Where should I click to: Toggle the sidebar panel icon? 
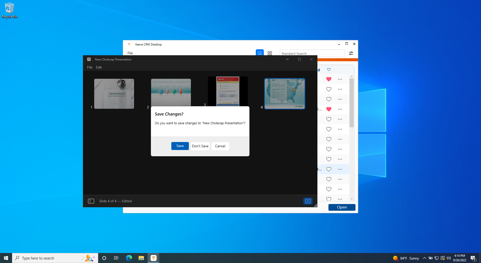[91, 201]
